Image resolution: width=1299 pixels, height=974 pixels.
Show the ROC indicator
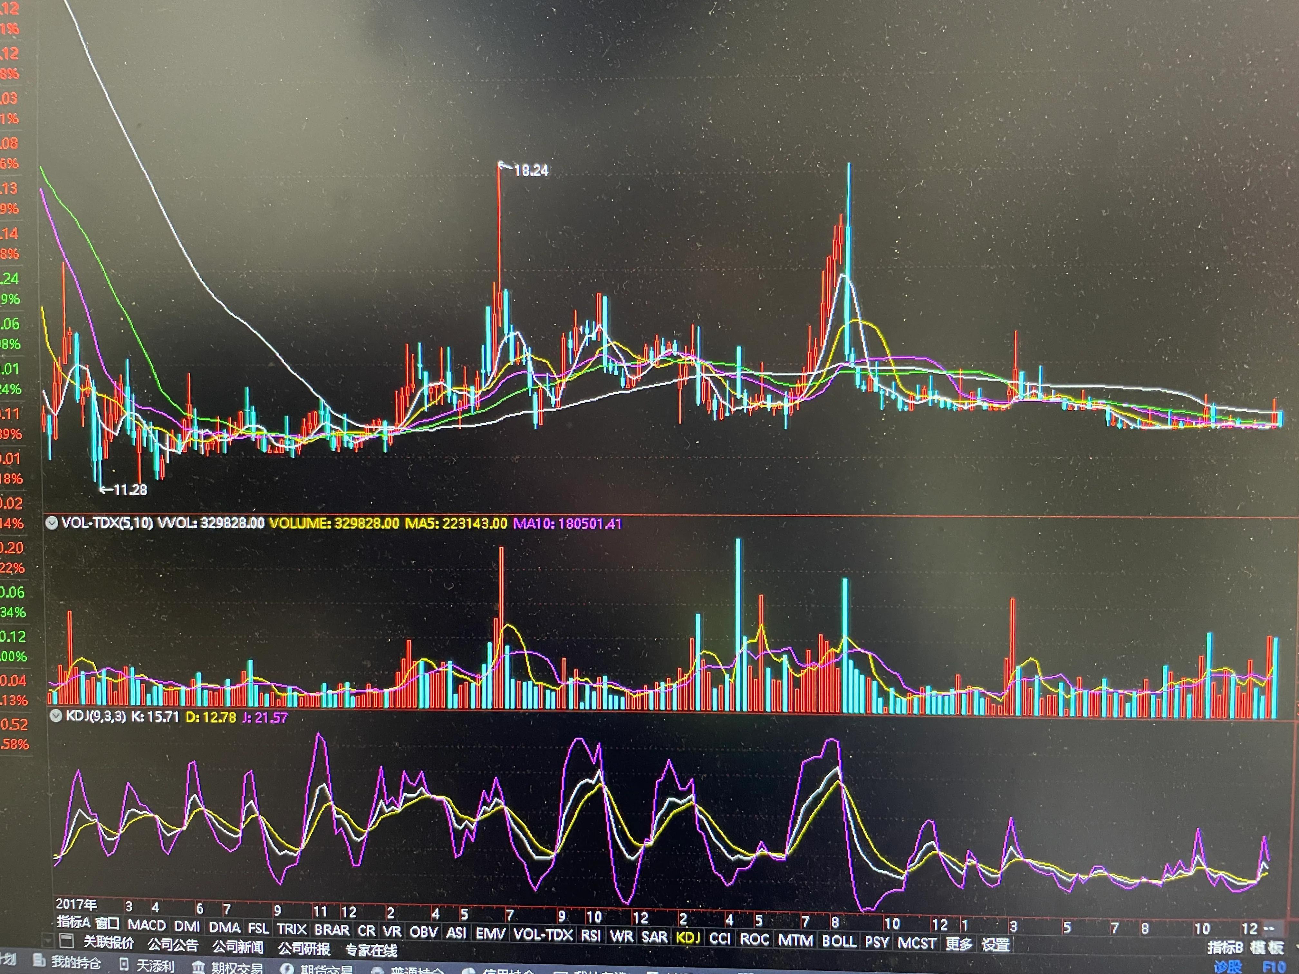(x=755, y=939)
